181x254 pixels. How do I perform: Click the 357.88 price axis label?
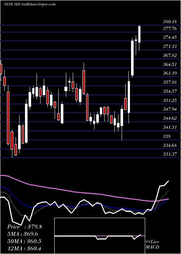pyautogui.click(x=170, y=82)
